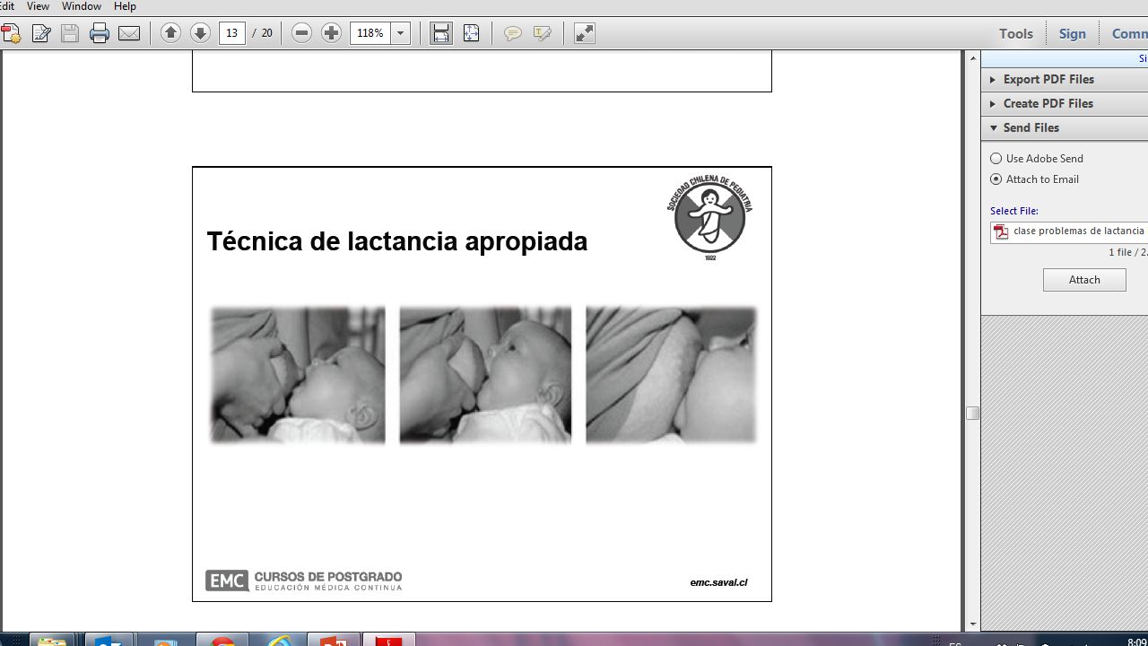Select Use Adobe Send radio option
Image resolution: width=1148 pixels, height=646 pixels.
click(x=996, y=159)
